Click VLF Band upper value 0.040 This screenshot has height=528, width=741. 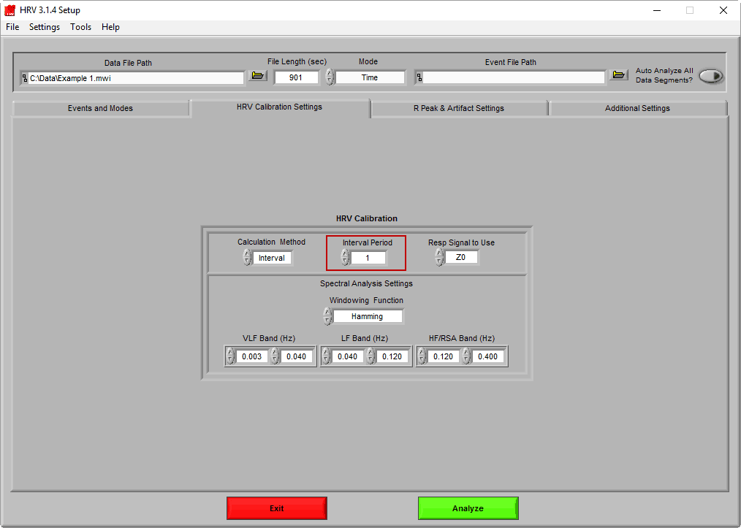coord(297,356)
